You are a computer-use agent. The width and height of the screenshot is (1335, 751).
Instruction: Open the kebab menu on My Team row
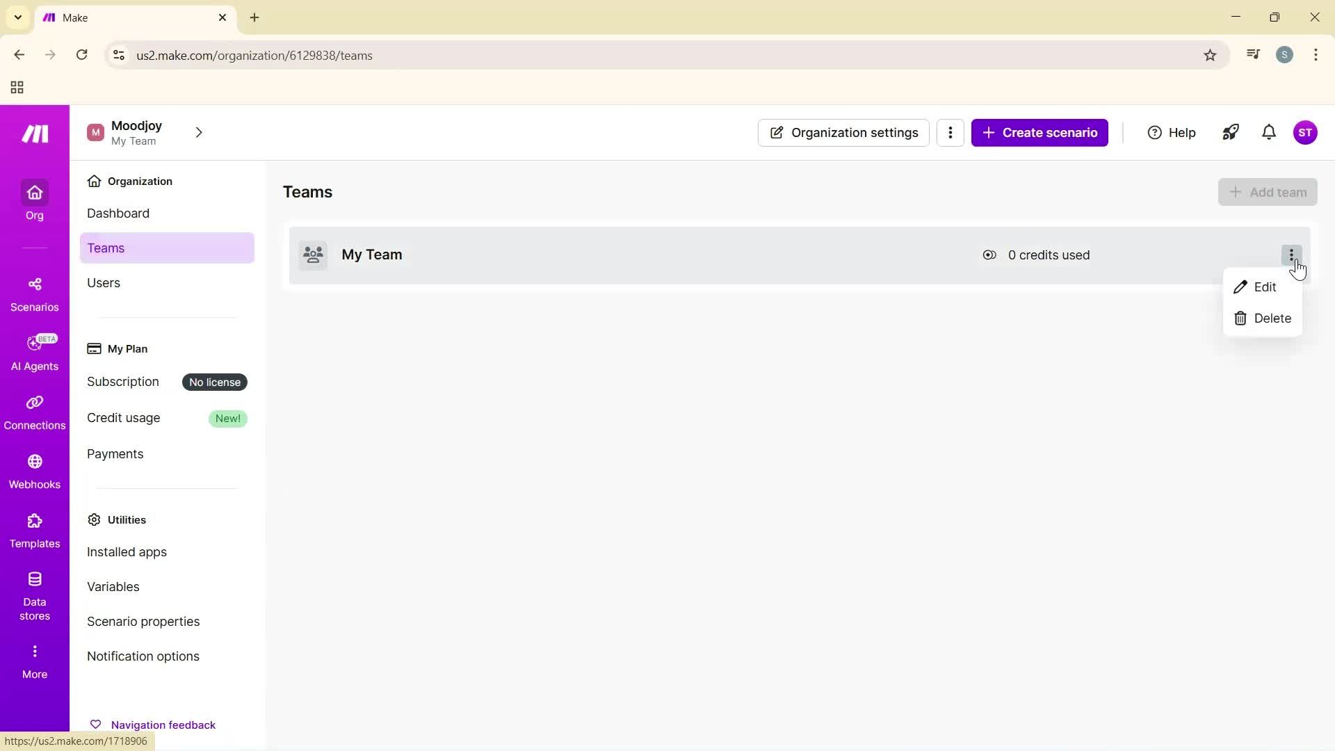click(1291, 255)
